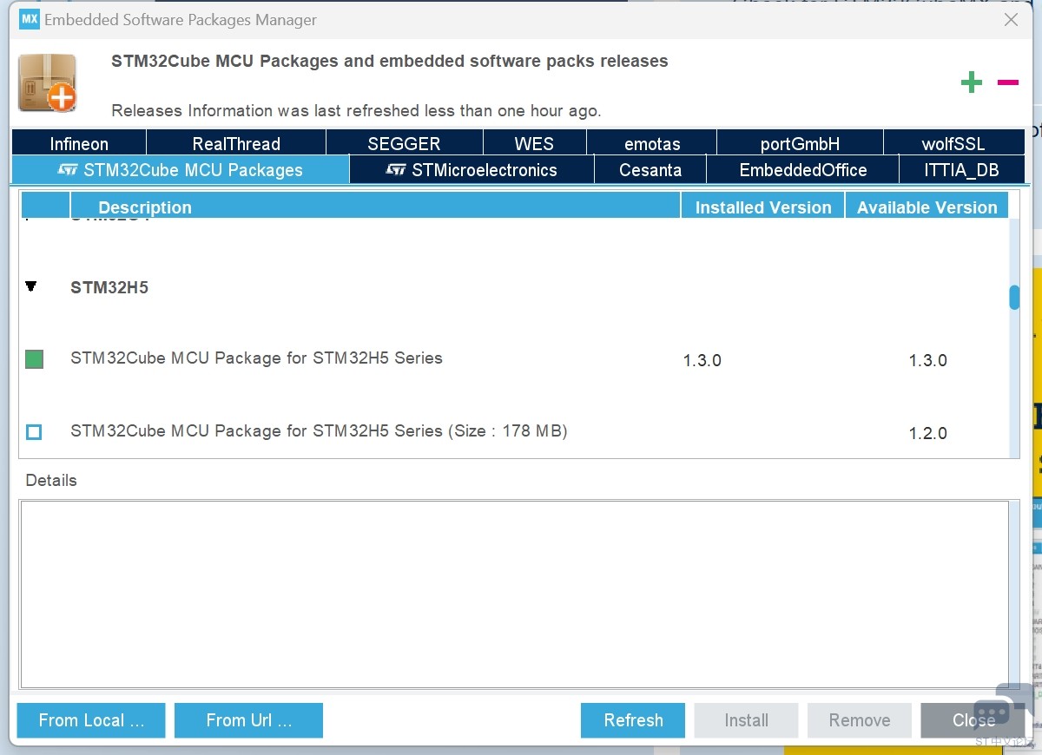Screen dimensions: 1042x755
Task: Click the 'Details' label
Action: (51, 480)
